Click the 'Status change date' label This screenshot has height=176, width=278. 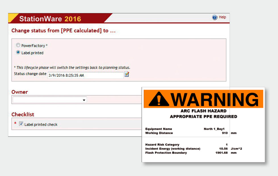click(x=30, y=74)
